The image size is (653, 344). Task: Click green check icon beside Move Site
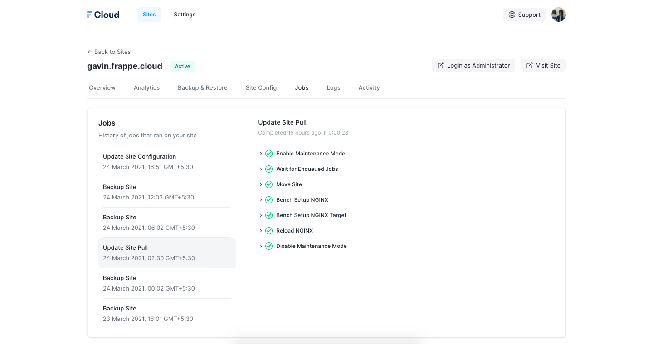coord(269,184)
